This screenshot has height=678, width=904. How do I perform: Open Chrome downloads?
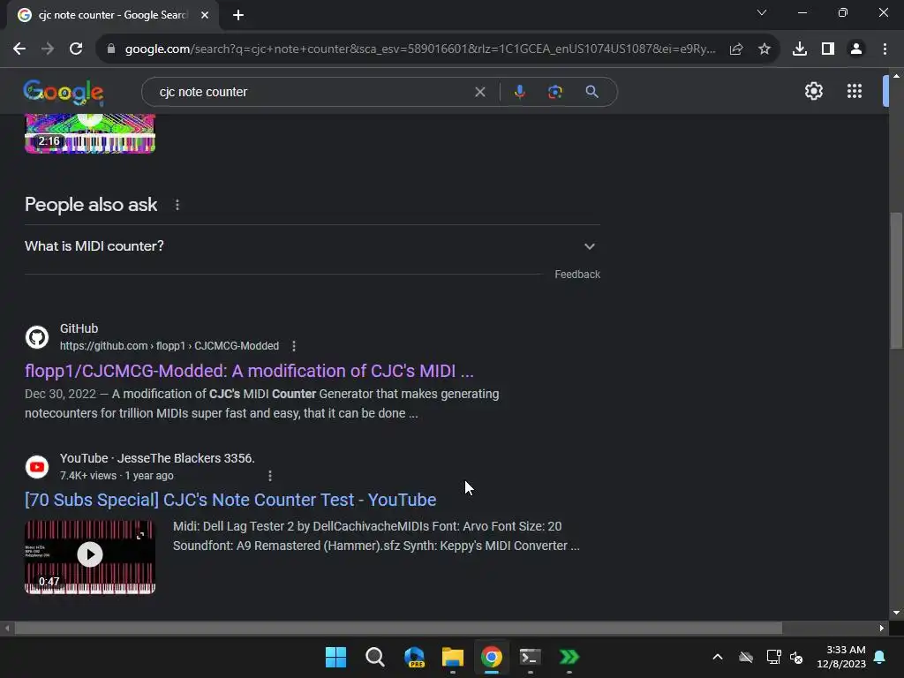(800, 49)
